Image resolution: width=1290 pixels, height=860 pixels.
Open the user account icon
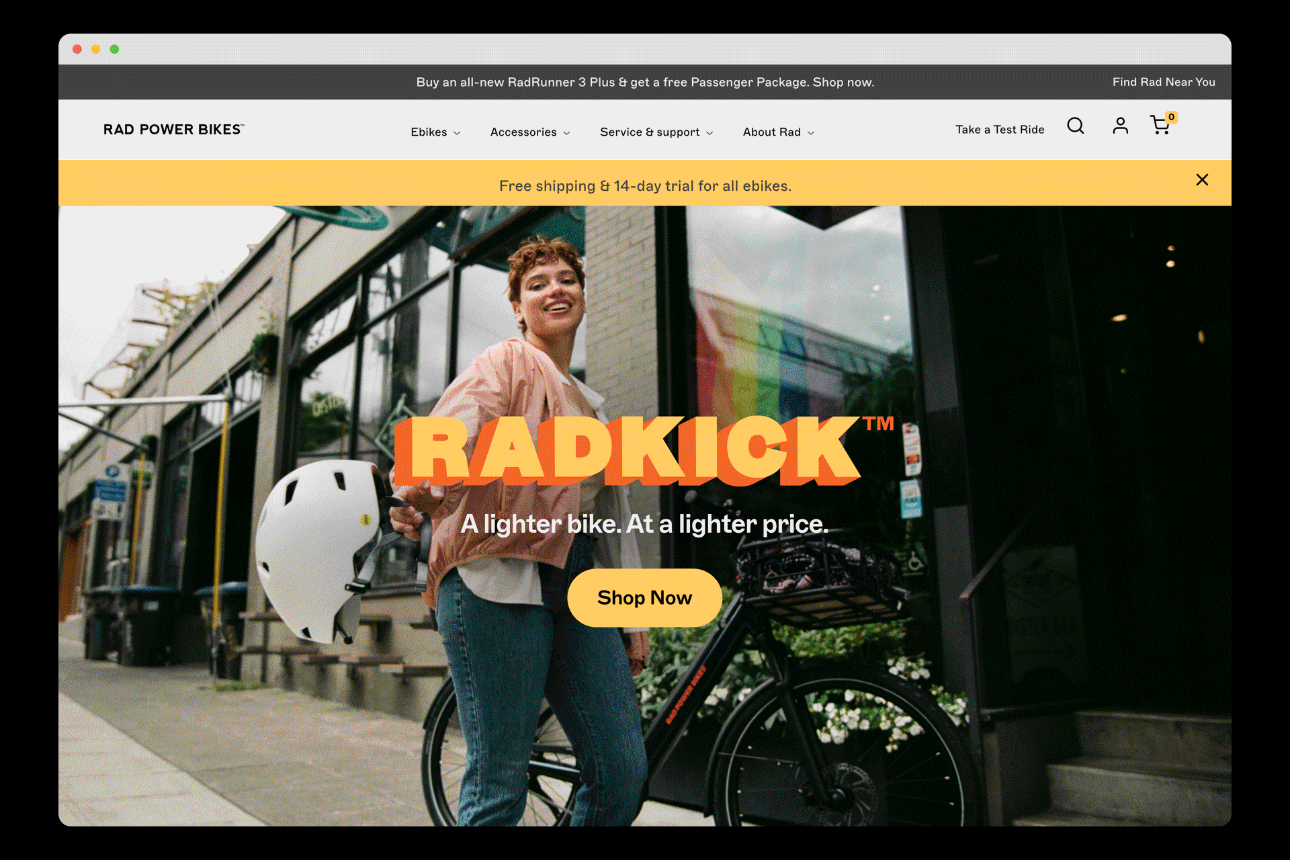coord(1120,126)
